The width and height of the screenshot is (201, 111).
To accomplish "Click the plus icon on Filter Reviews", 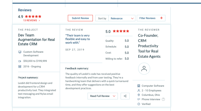I will click(162, 18).
